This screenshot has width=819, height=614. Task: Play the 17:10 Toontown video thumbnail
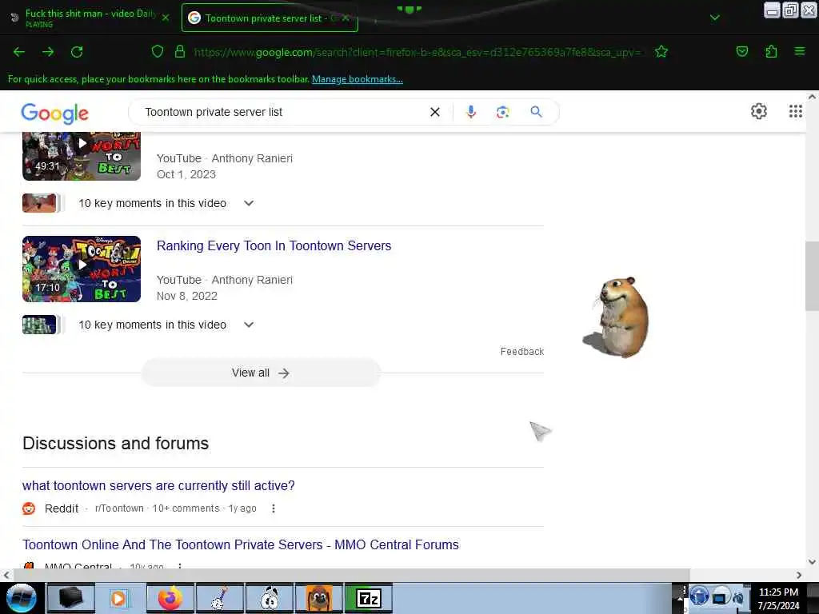tap(82, 269)
